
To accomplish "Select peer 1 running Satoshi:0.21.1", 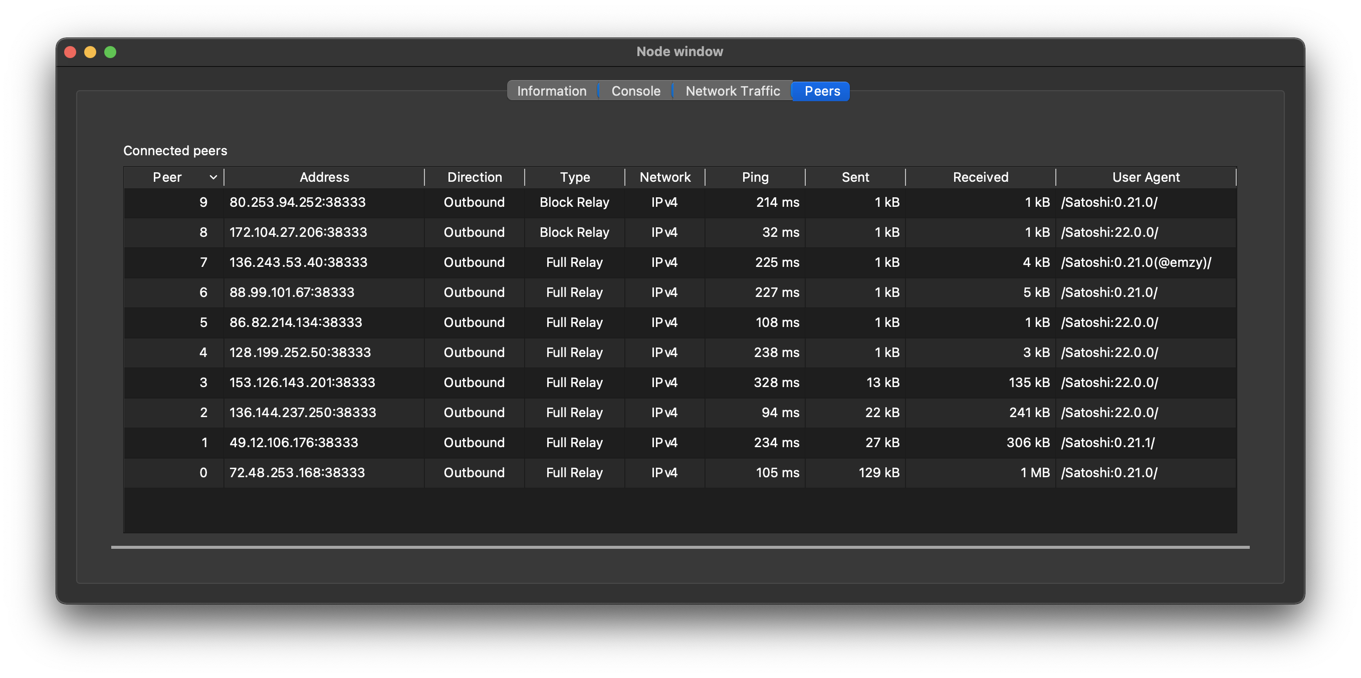I will [x=1107, y=443].
